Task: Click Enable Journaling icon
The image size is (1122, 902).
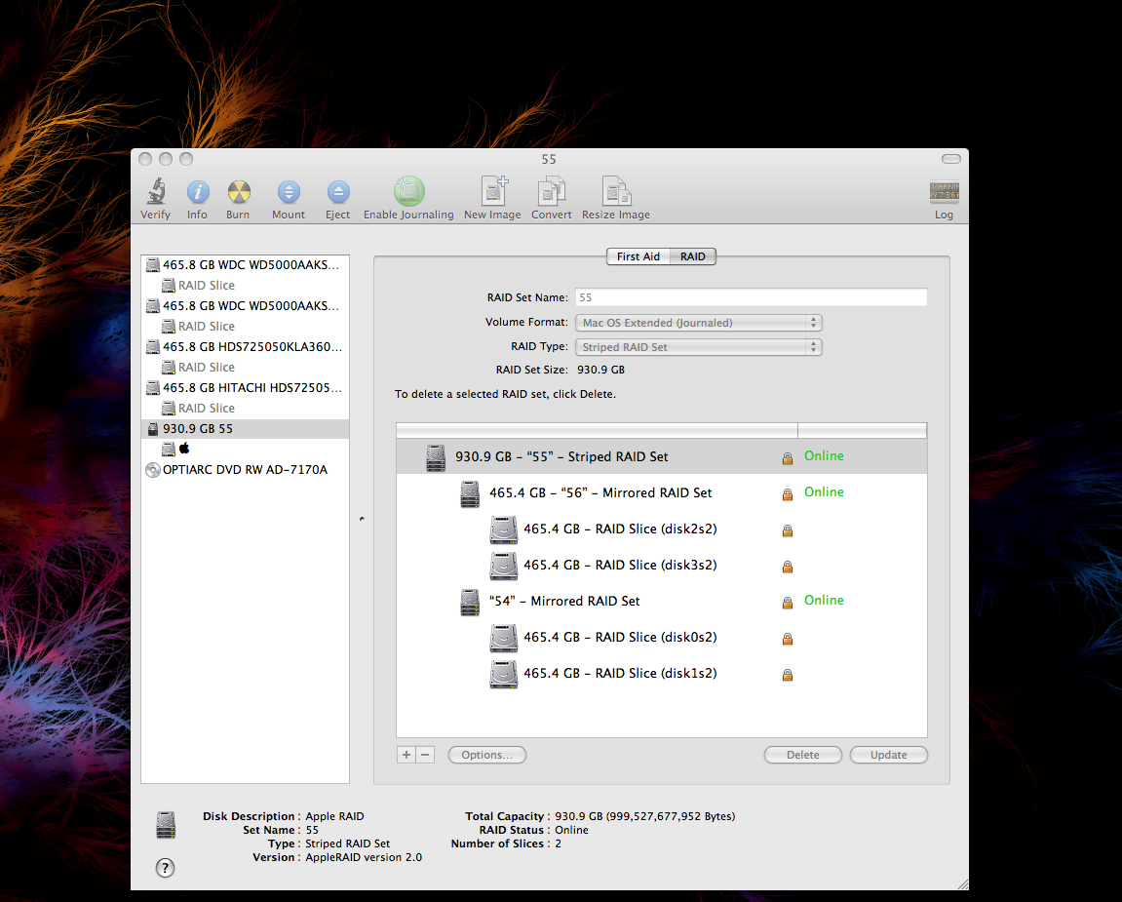Action: point(408,192)
